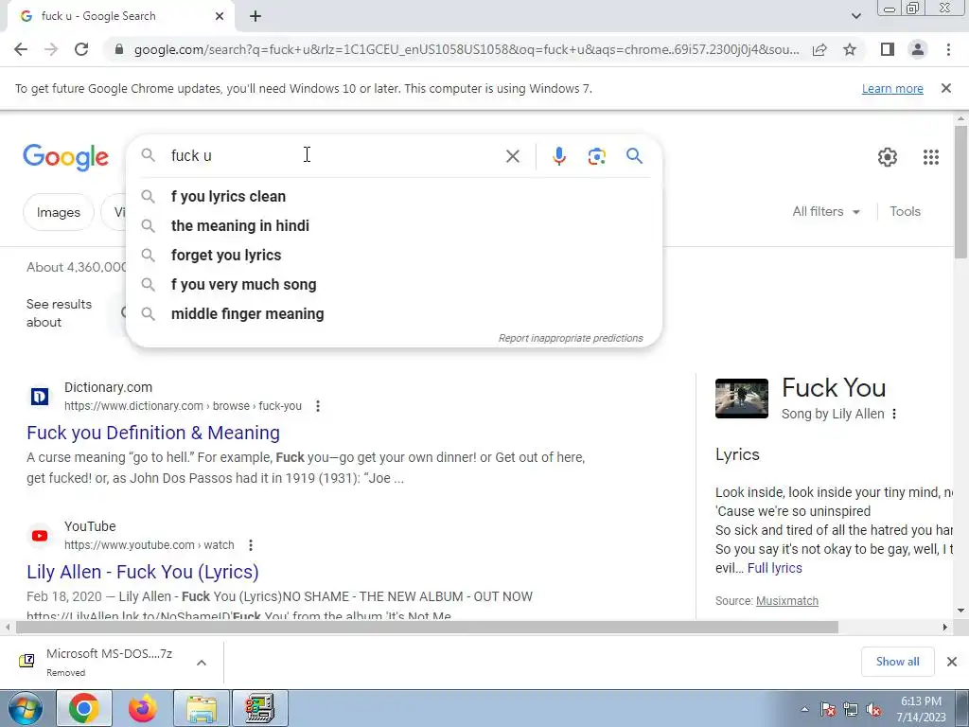Screen dimensions: 969x727
Task: Open tab search dropdown arrow
Action: pos(855,16)
